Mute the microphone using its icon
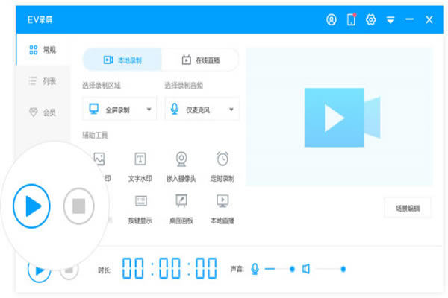 point(255,268)
